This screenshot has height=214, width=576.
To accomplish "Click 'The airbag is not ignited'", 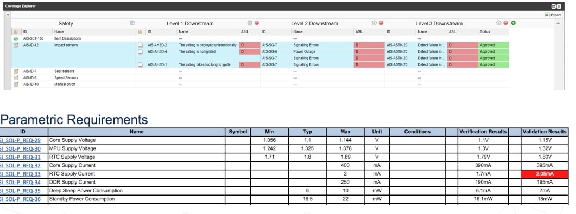I will pyautogui.click(x=197, y=51).
